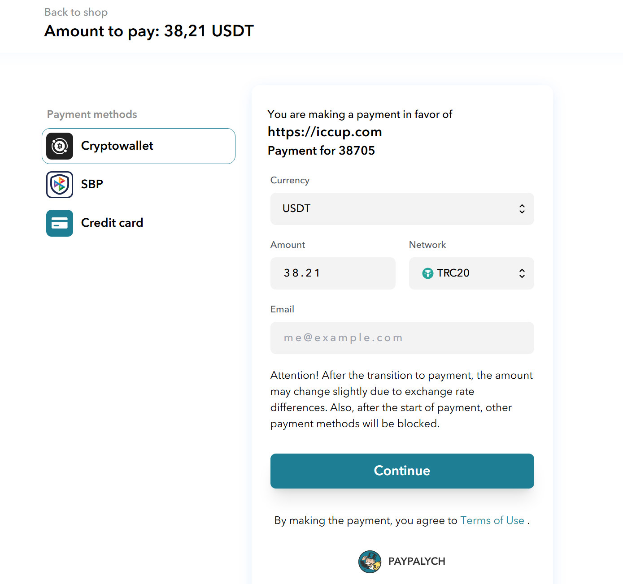Click the Paypalych mascot logo

370,562
